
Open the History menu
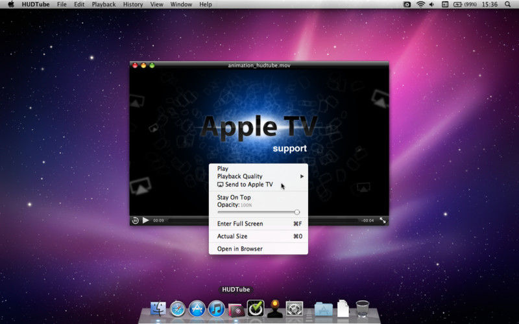tap(133, 5)
